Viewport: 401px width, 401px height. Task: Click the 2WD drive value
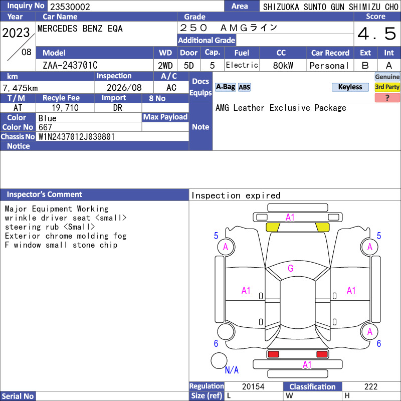tap(165, 66)
